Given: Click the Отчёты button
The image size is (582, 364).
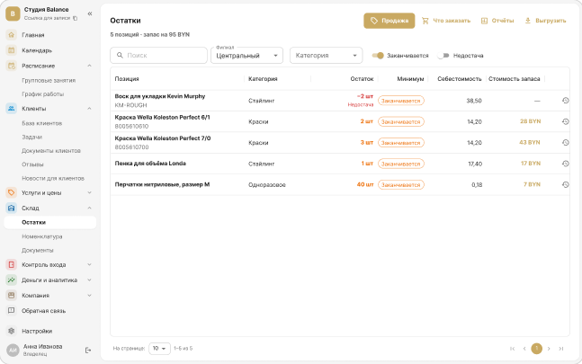Looking at the screenshot, I should pos(497,21).
